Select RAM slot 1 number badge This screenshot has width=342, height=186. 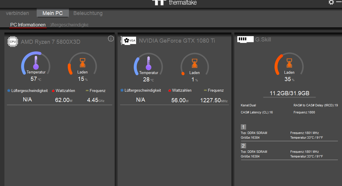click(243, 127)
